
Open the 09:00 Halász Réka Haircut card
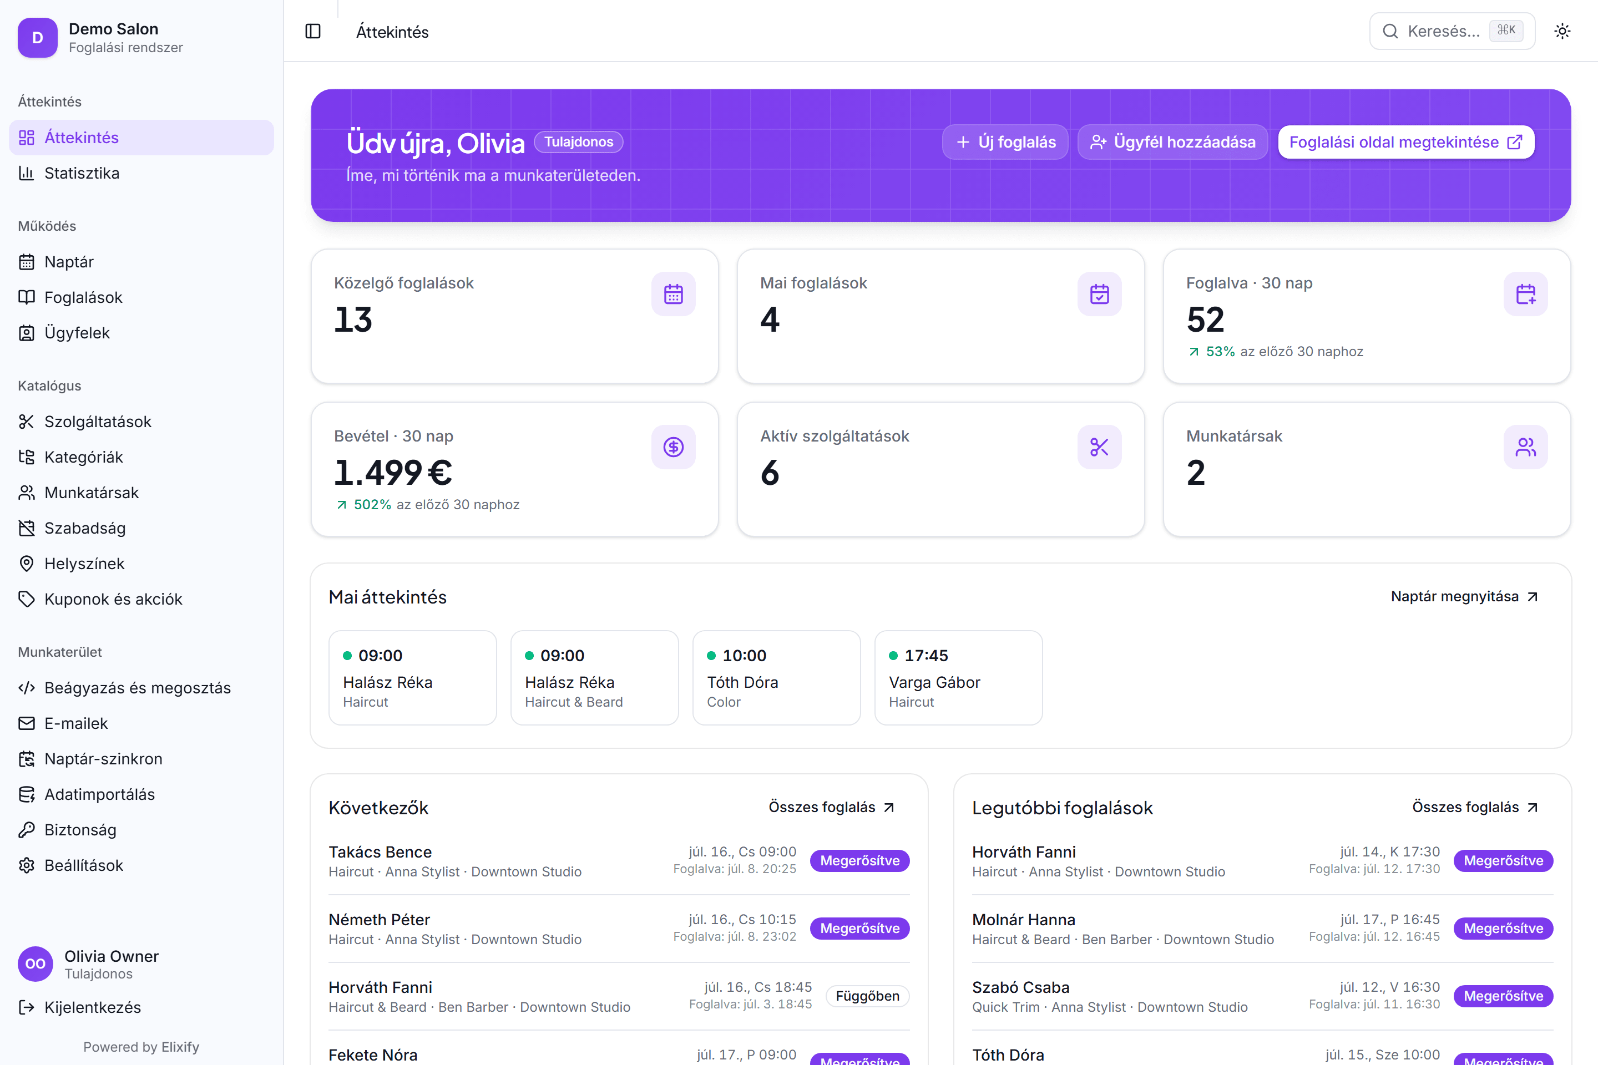(x=412, y=678)
